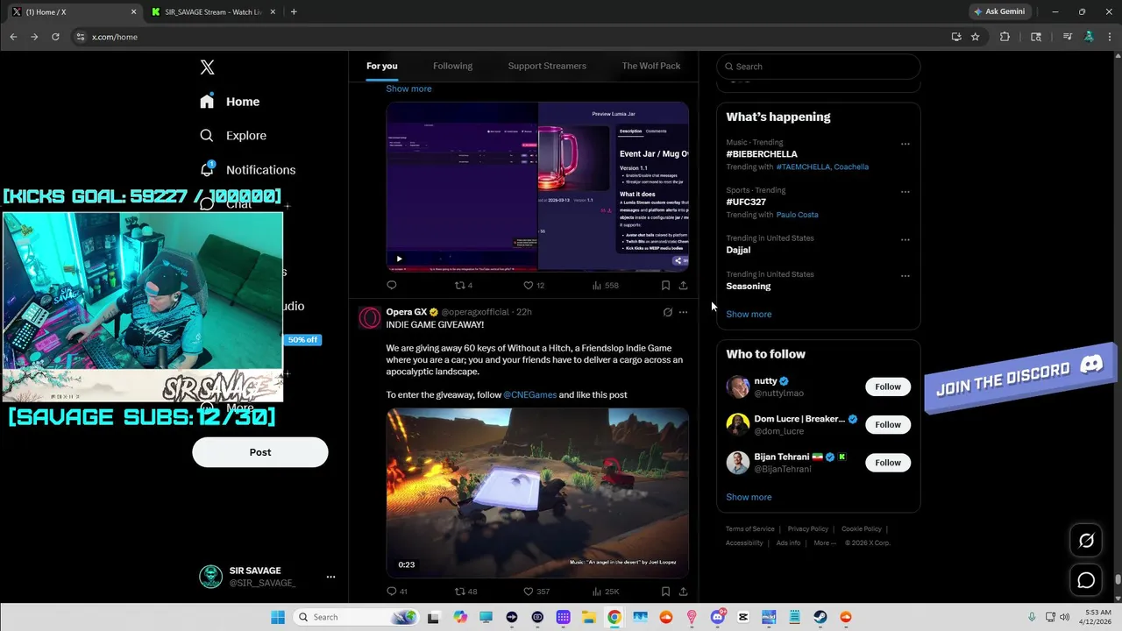This screenshot has width=1122, height=631.
Task: Open @CNEGames mention link
Action: [x=529, y=395]
